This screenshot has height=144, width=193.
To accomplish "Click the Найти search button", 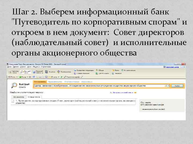I will pos(177,86).
